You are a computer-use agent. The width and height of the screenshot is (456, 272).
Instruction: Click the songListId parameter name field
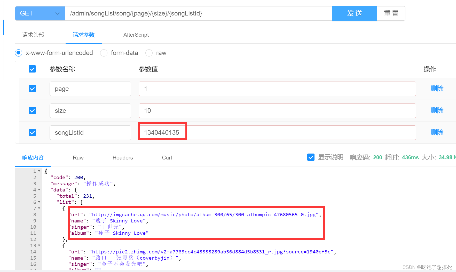pos(90,133)
